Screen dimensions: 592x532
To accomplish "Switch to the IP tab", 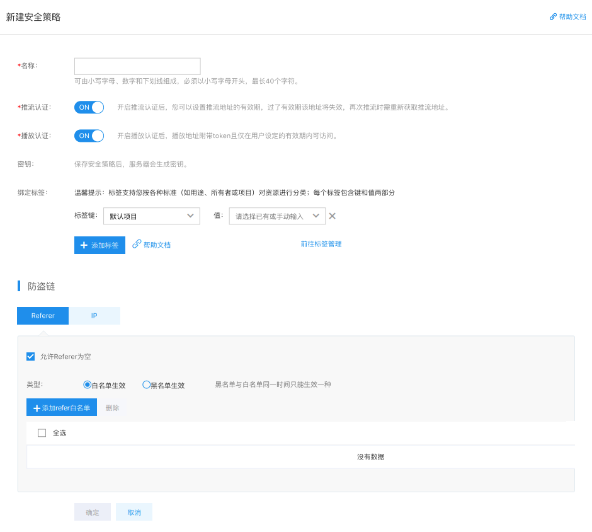I will tap(94, 316).
